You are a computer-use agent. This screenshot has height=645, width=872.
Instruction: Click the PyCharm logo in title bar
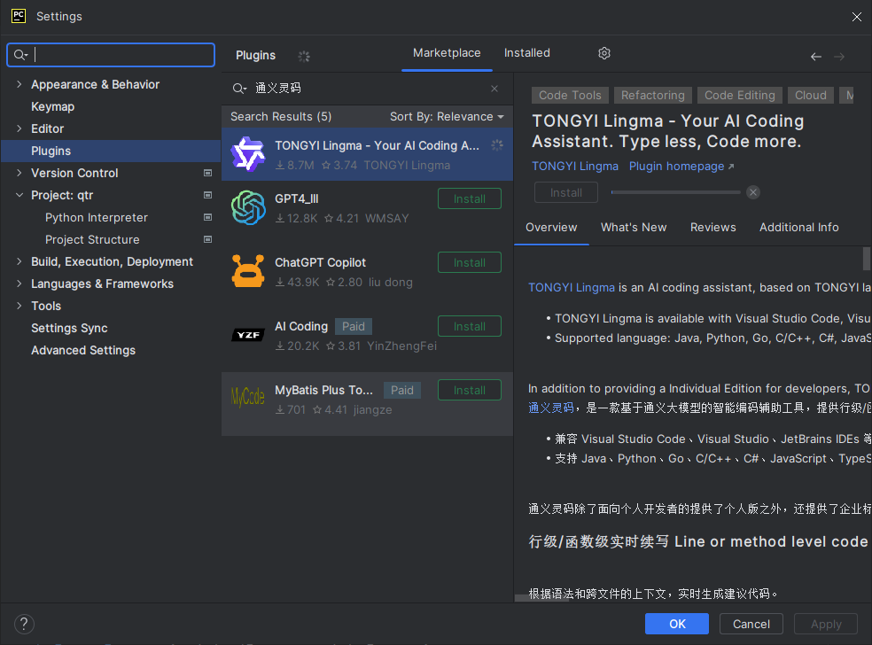(19, 16)
